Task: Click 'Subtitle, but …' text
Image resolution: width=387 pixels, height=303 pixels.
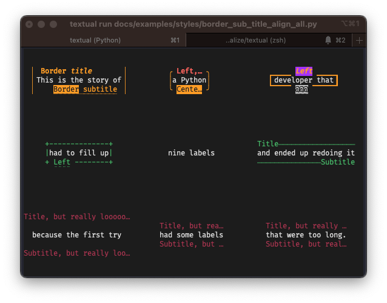Action: point(191,244)
